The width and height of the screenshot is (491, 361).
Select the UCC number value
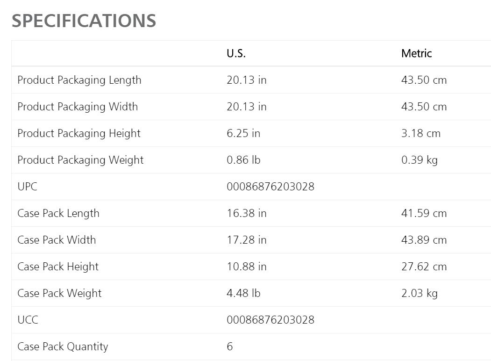point(270,320)
